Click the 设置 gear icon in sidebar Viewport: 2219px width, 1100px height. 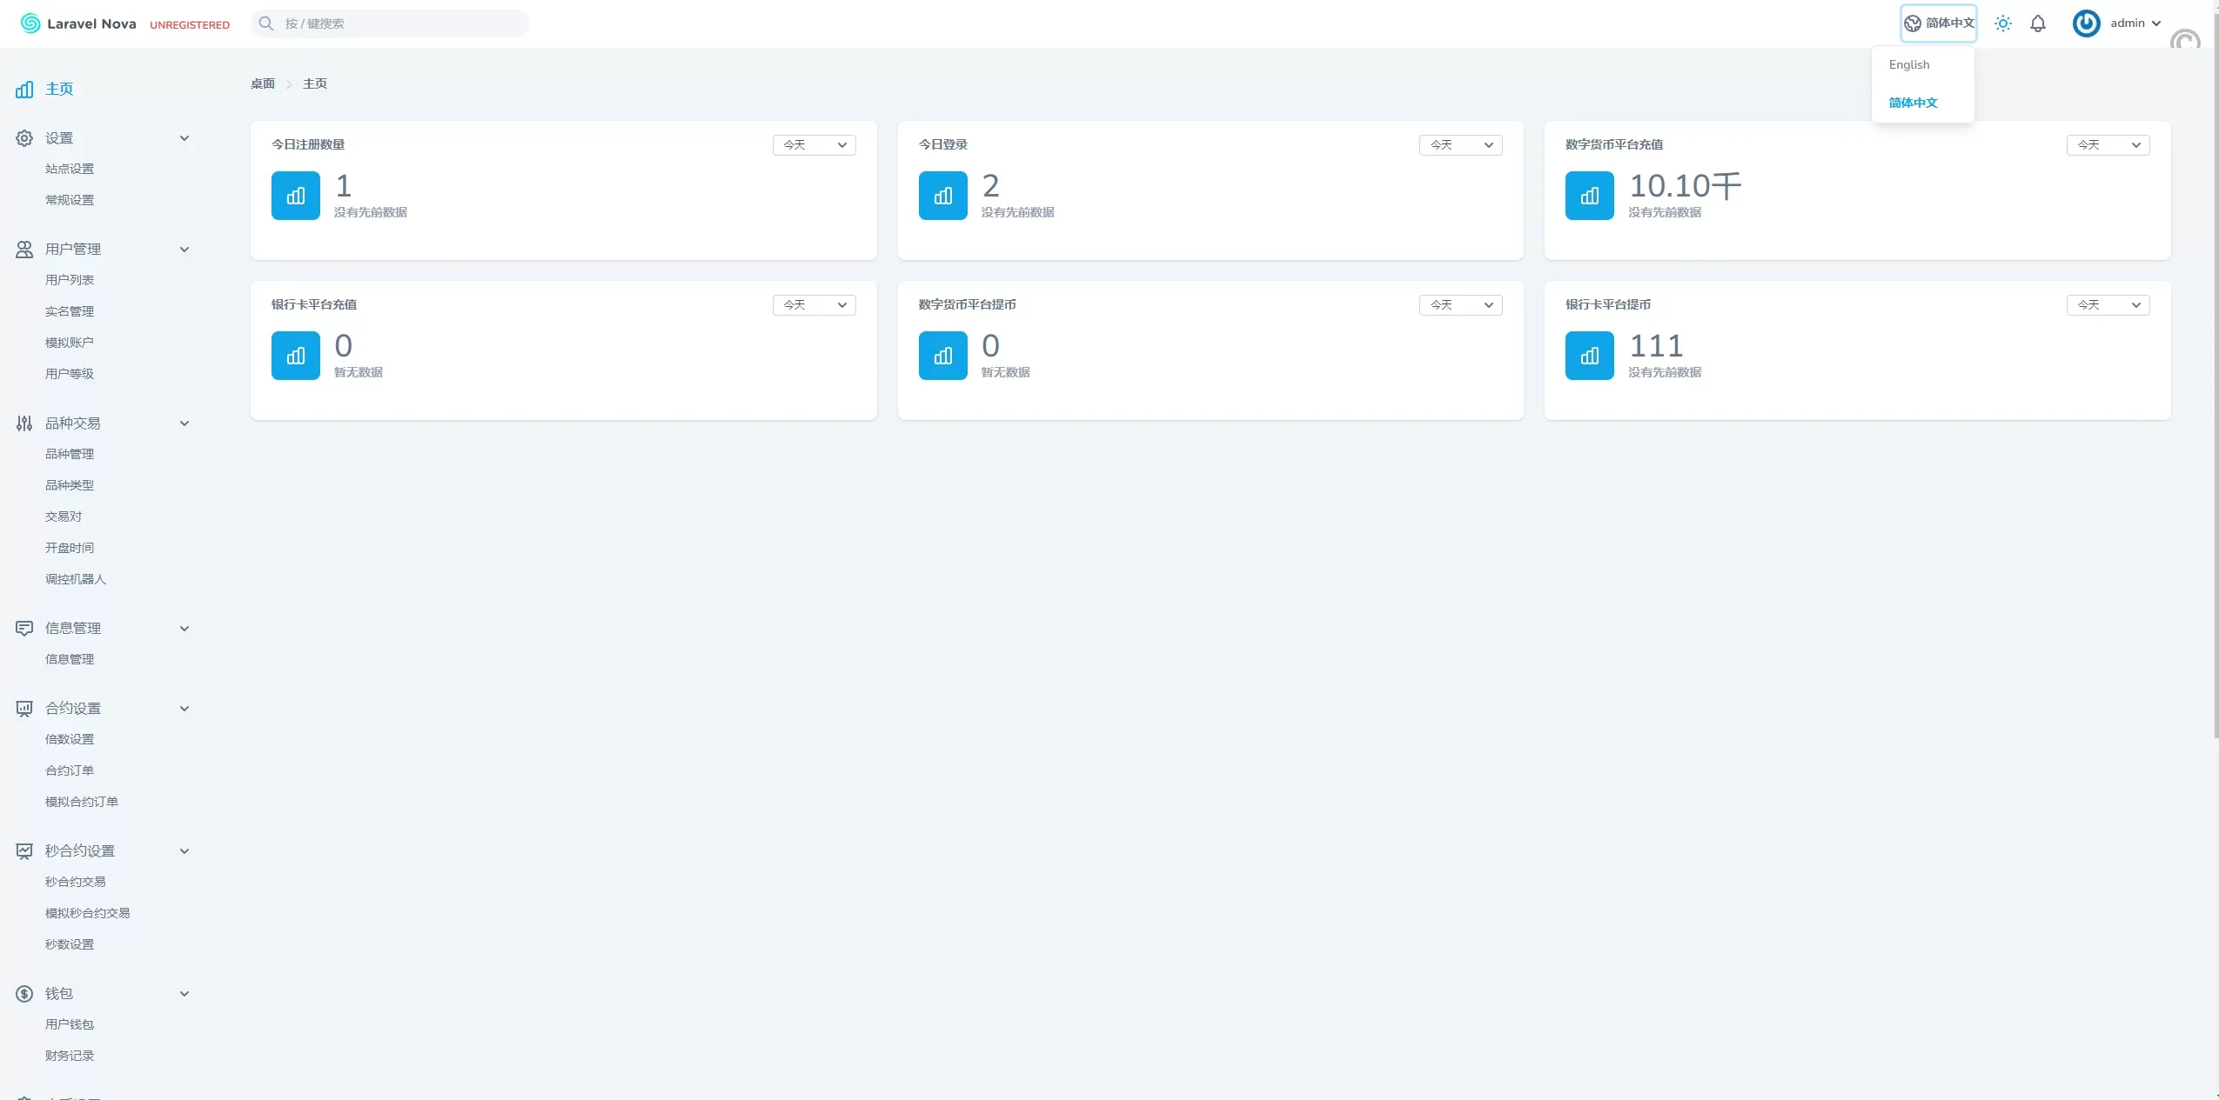(x=24, y=138)
